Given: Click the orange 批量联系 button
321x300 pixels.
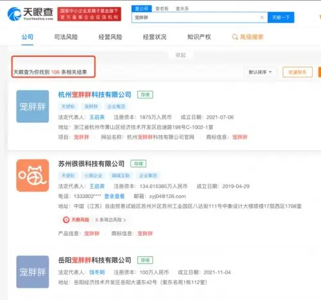Looking at the screenshot, I should [x=297, y=72].
